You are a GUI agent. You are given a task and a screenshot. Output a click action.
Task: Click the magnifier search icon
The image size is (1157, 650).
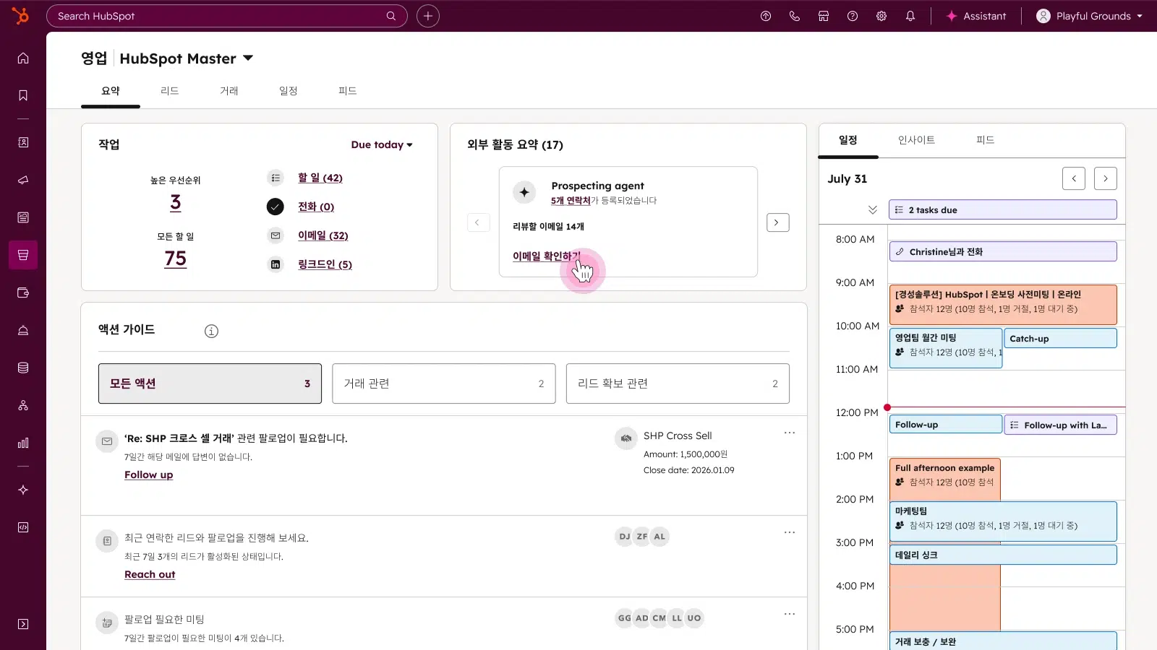[x=391, y=16]
